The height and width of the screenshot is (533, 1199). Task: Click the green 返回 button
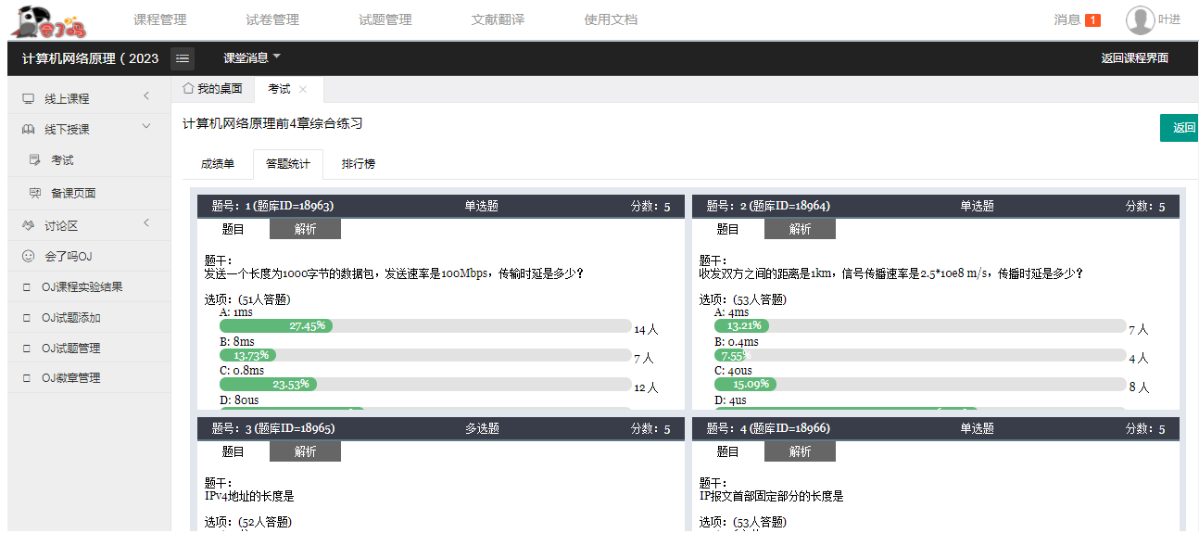1180,128
